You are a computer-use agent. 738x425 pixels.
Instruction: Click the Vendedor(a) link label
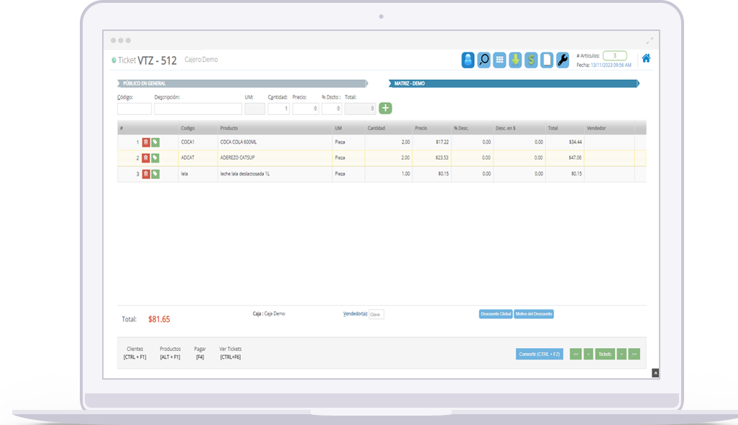click(355, 314)
